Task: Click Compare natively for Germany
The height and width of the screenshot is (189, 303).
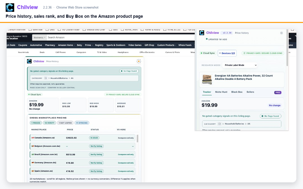Action: coord(126,163)
